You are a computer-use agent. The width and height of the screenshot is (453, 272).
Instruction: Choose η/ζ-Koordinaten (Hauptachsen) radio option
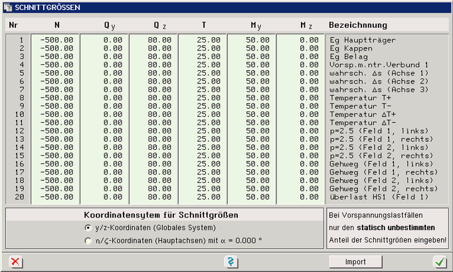click(x=88, y=240)
